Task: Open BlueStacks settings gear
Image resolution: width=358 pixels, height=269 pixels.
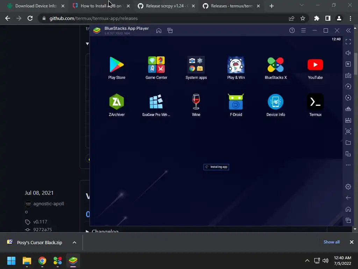Action: coord(348,187)
